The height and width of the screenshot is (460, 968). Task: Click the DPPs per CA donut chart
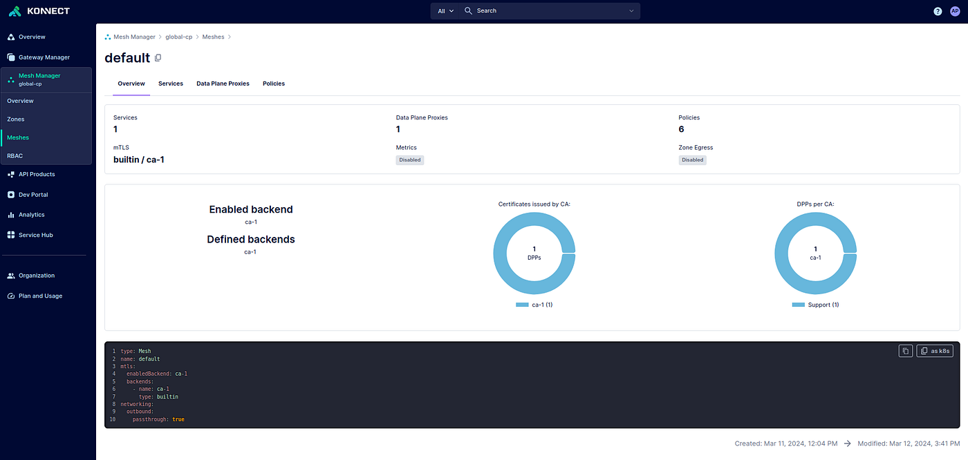click(815, 253)
